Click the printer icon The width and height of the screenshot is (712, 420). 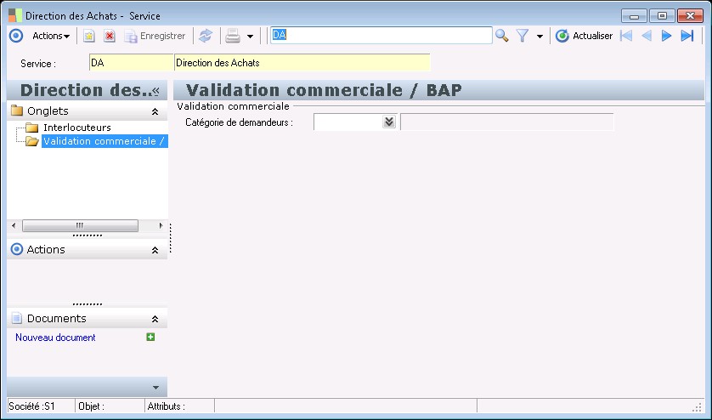click(x=233, y=36)
